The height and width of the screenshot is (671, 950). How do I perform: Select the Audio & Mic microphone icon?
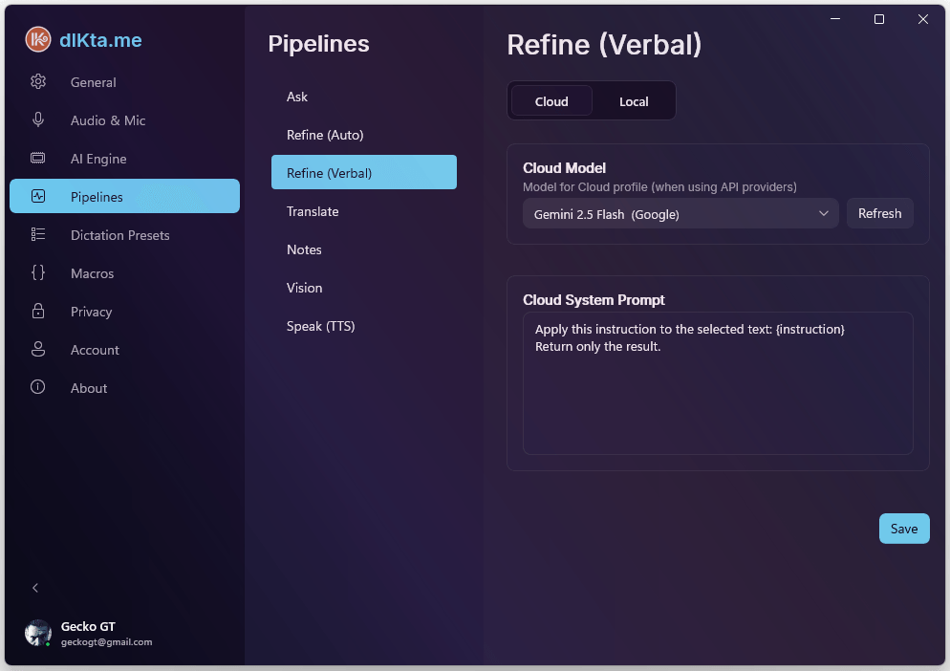38,120
